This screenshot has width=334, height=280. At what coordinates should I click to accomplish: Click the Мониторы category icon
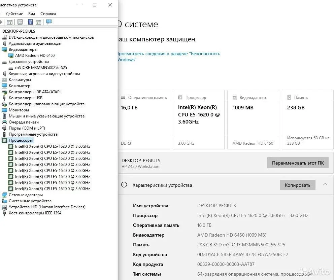point(4,110)
